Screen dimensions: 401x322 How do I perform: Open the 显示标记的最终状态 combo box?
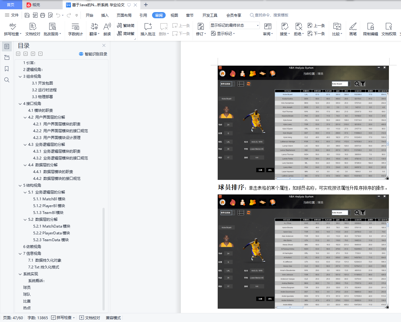coord(235,25)
